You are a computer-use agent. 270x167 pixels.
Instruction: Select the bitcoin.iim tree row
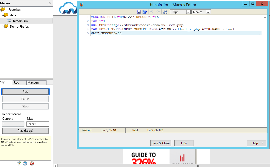click(26, 21)
